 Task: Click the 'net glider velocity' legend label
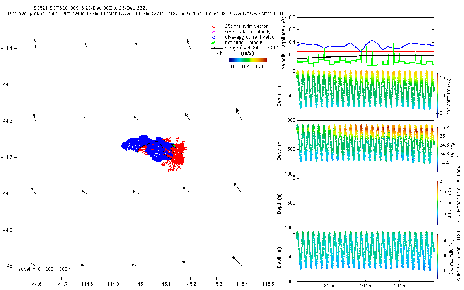(x=244, y=43)
